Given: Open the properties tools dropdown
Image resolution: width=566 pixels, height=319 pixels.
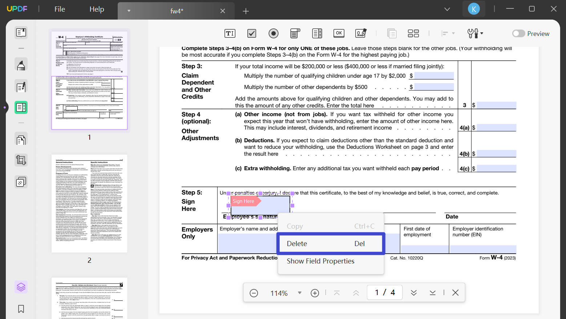Looking at the screenshot, I should coord(475,33).
